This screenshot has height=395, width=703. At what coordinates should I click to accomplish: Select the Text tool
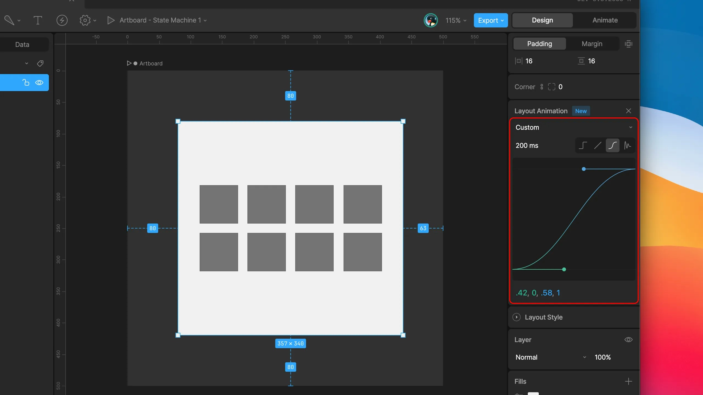(38, 20)
